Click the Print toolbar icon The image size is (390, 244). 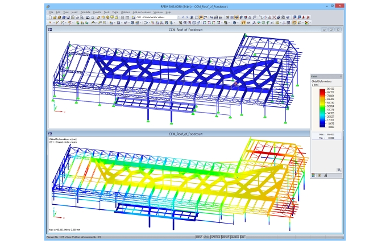click(77, 18)
